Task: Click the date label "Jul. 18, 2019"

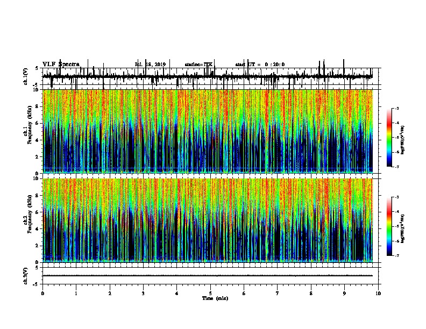Action: pos(150,65)
